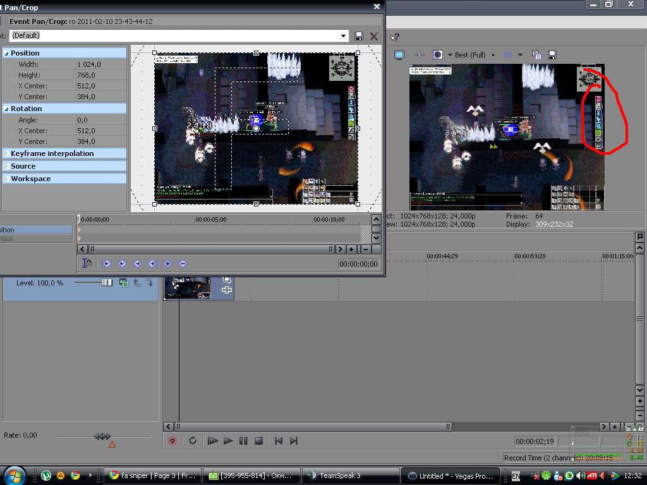
Task: Open the preset dropdown showing (Default)
Action: 343,36
